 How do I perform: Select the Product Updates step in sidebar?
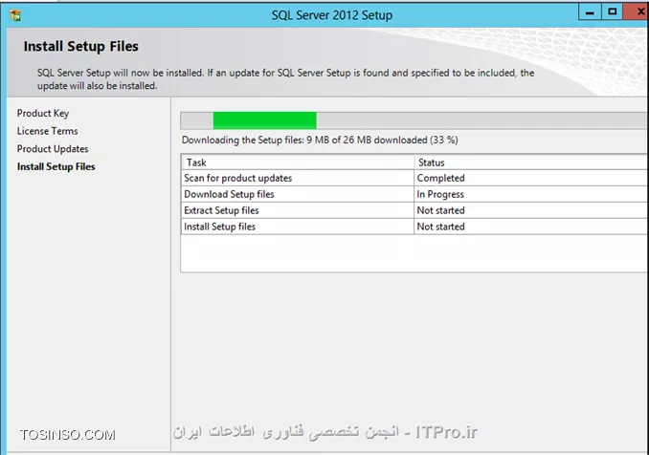pyautogui.click(x=53, y=149)
